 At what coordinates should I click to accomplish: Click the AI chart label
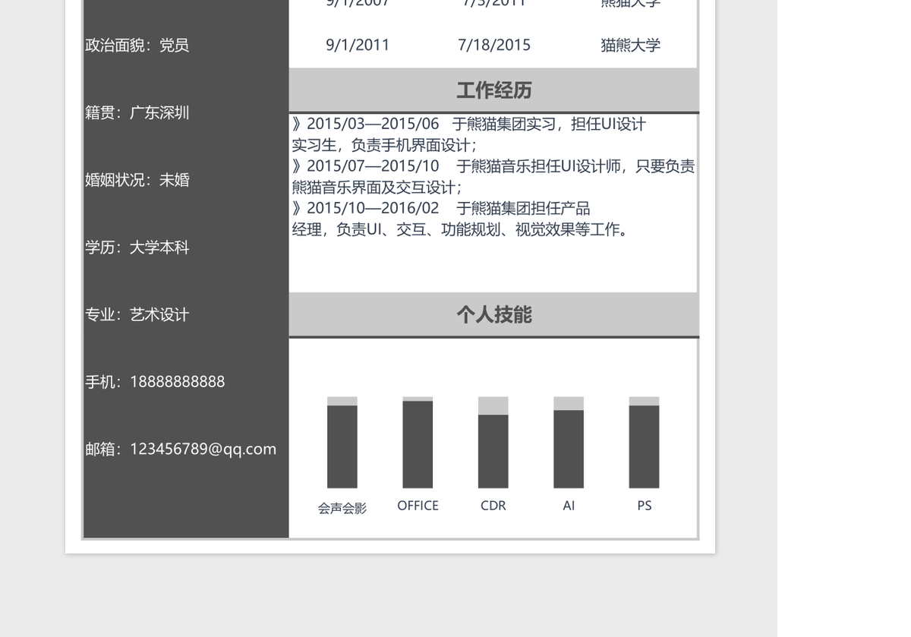click(x=569, y=506)
